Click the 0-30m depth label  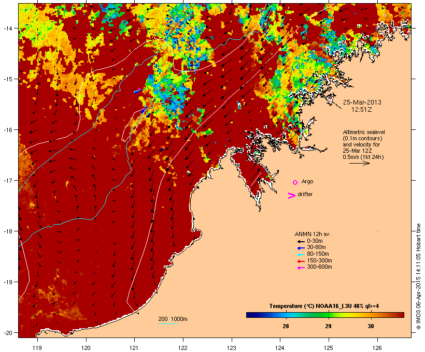315,241
